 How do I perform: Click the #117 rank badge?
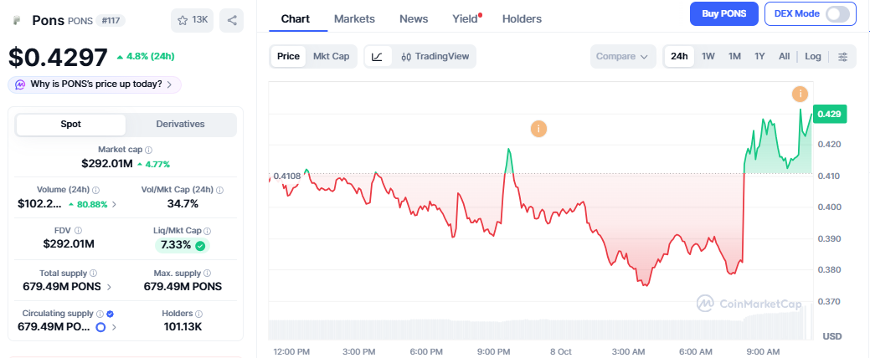click(x=111, y=21)
